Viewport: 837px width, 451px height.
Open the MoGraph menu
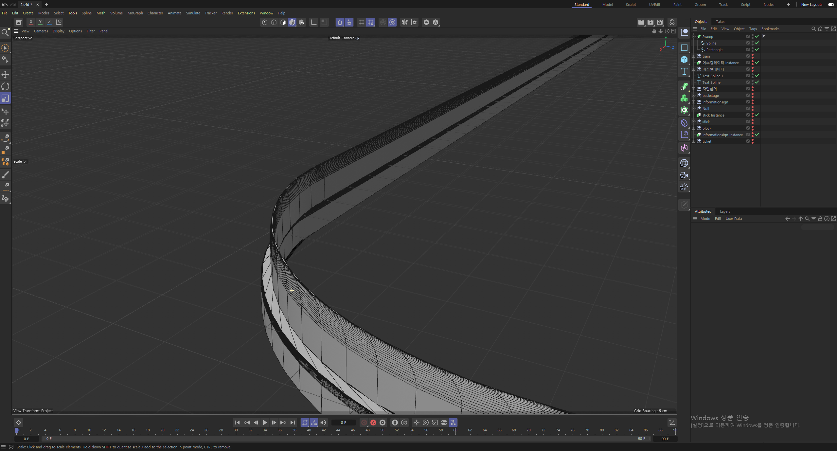135,13
